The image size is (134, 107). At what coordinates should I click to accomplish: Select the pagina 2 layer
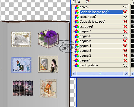[85, 56]
